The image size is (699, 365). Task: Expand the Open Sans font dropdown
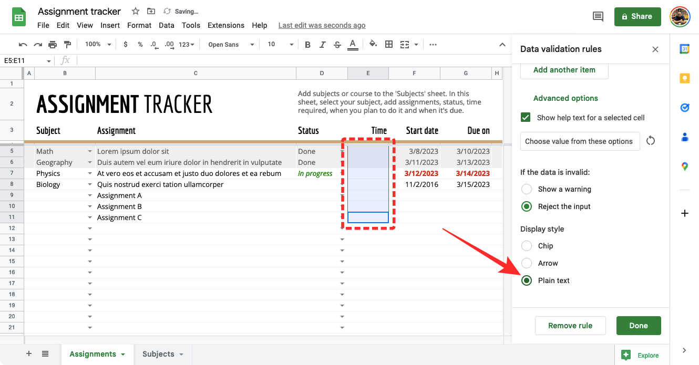click(231, 45)
